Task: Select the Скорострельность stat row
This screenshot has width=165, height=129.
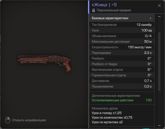Action: coord(122,47)
